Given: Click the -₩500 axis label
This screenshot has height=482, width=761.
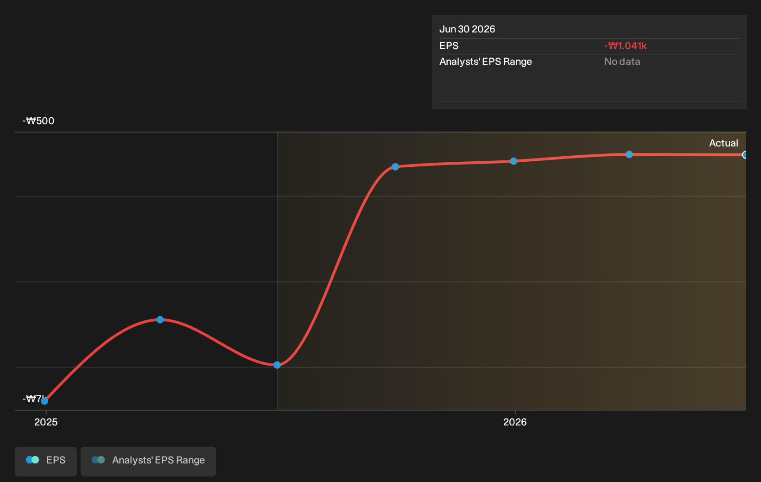Looking at the screenshot, I should 38,121.
